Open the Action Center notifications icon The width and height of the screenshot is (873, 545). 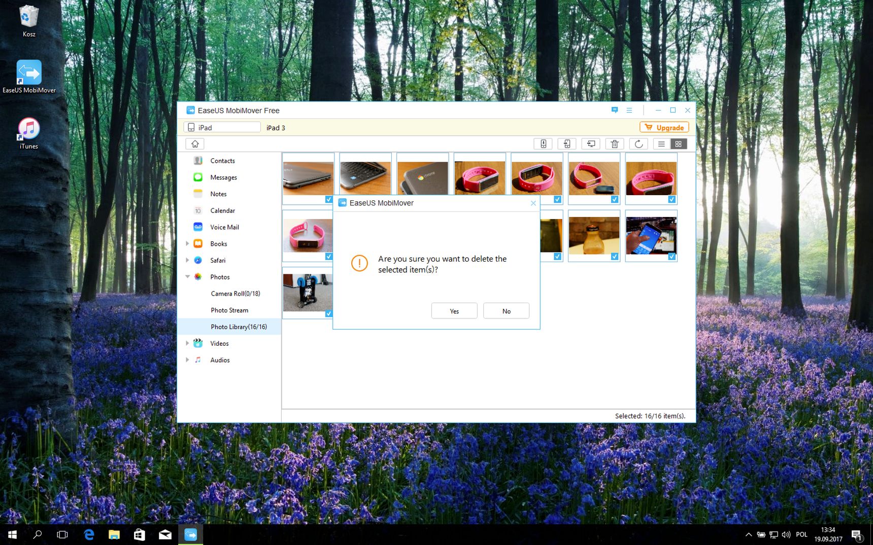tap(857, 534)
